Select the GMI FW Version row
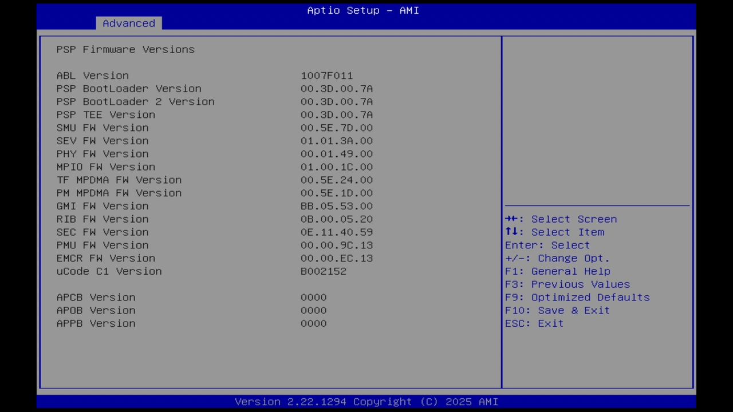 [x=102, y=206]
